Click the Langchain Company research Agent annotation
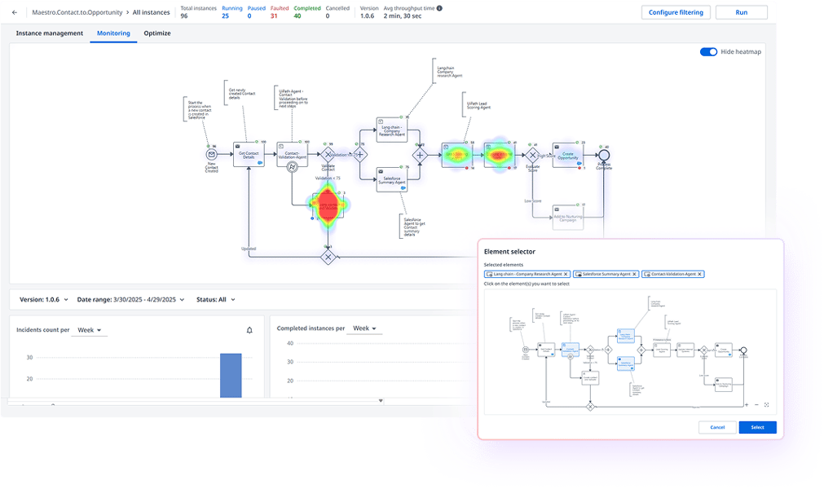Viewport: 824px width, 489px height. tap(447, 72)
